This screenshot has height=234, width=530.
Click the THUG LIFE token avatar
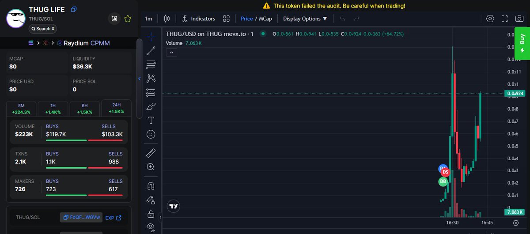pyautogui.click(x=16, y=18)
